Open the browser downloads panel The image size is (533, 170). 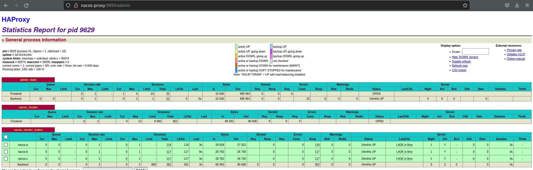(x=517, y=5)
